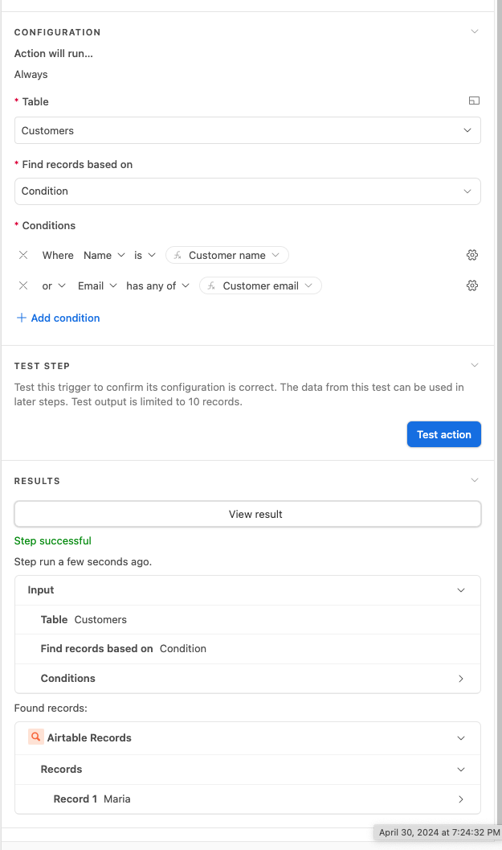Expand the Conditions input row
Viewport: 502px width, 850px height.
247,679
